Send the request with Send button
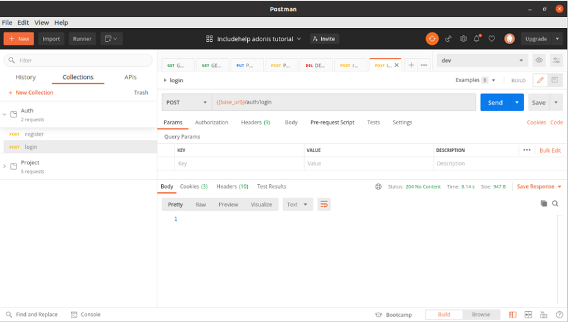This screenshot has width=569, height=322. 495,102
